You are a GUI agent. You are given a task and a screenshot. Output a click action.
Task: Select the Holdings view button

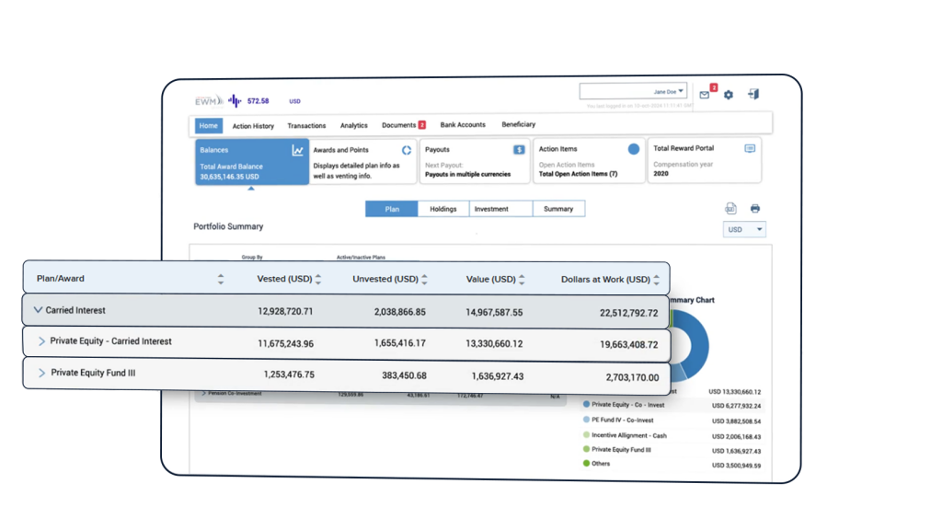pos(442,209)
